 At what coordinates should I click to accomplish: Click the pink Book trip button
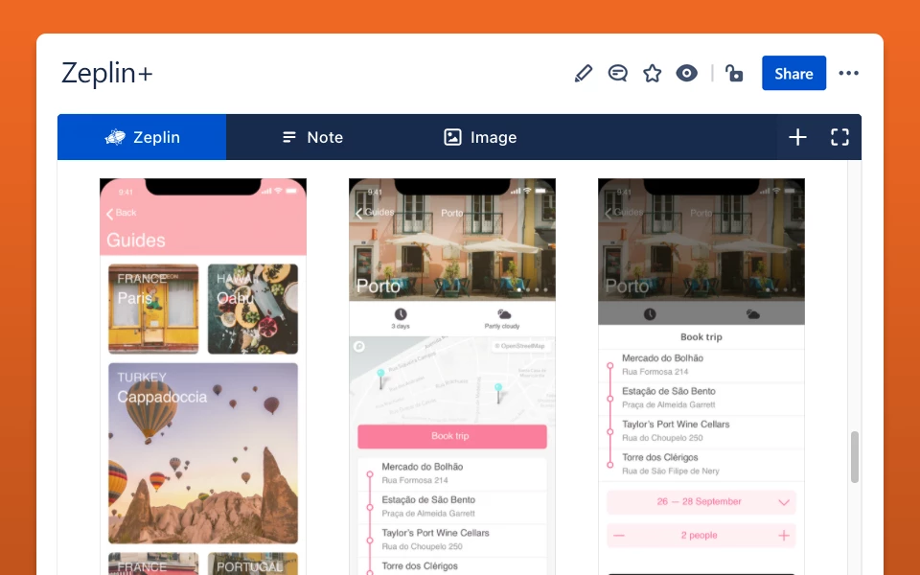click(451, 437)
